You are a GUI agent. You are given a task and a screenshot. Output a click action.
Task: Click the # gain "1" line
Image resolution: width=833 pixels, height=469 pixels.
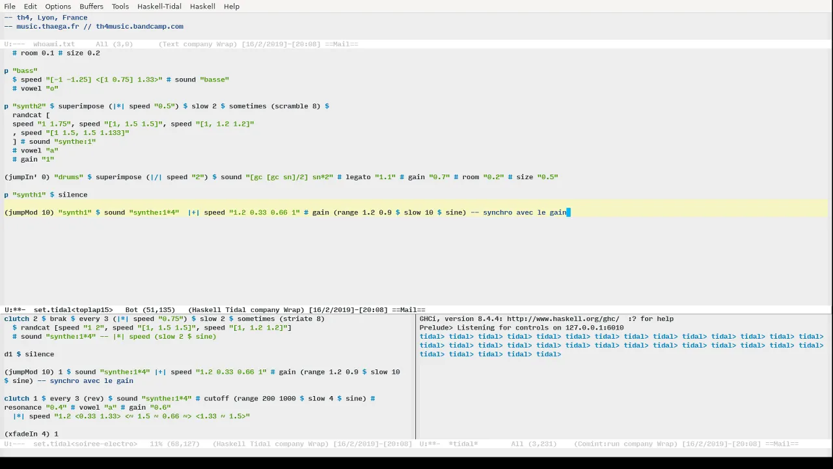(33, 160)
